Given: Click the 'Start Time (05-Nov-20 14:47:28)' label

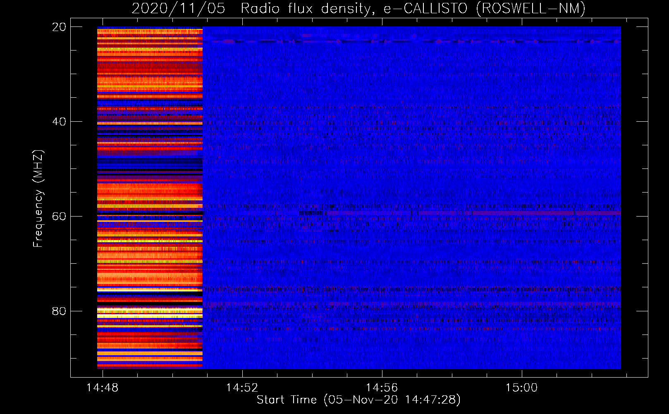Looking at the screenshot, I should [358, 400].
